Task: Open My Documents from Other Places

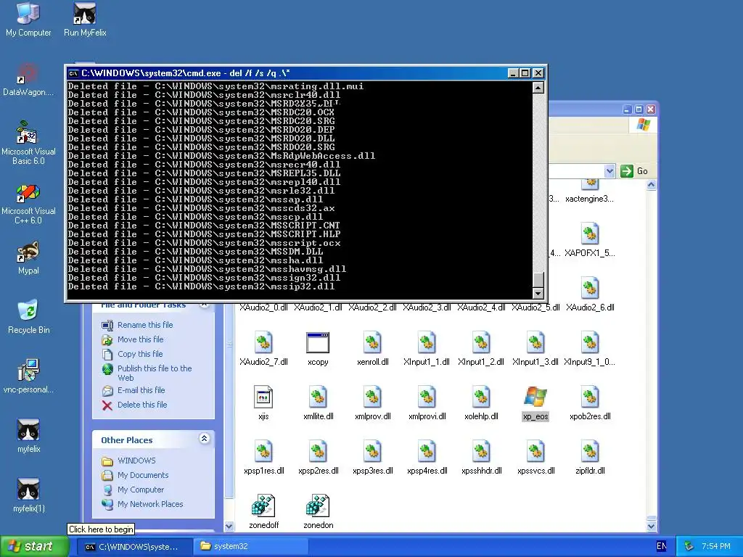Action: coord(143,475)
